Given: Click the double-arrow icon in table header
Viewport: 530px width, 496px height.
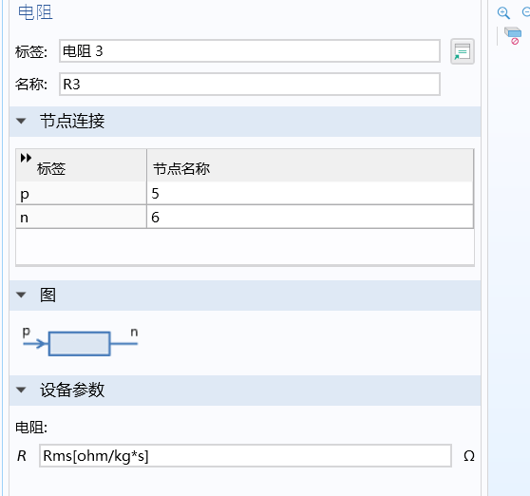Looking at the screenshot, I should point(26,158).
